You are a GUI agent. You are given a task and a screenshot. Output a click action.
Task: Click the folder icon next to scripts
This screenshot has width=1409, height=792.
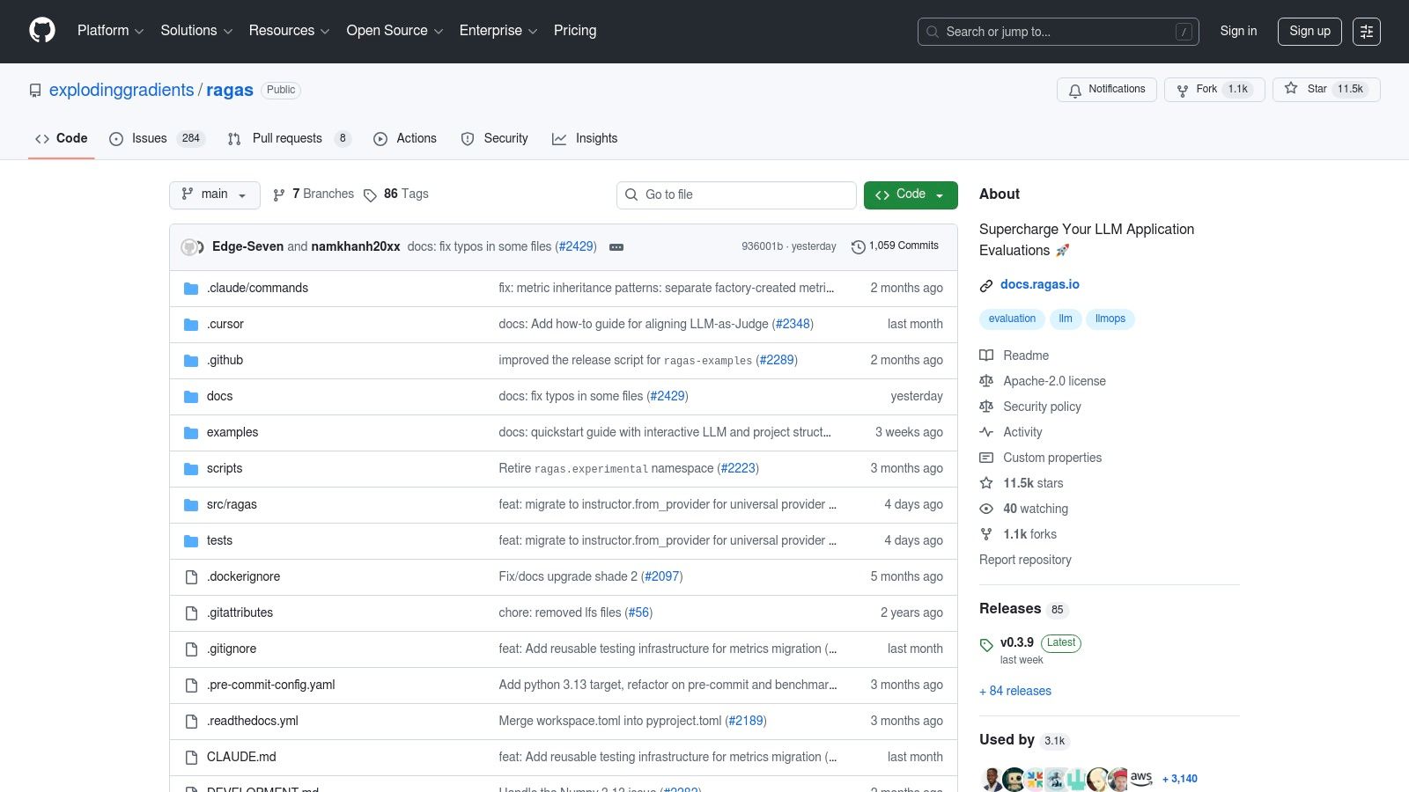[191, 469]
